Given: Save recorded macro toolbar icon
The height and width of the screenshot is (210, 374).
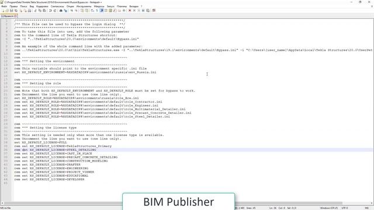Looking at the screenshot, I should 147,10.
